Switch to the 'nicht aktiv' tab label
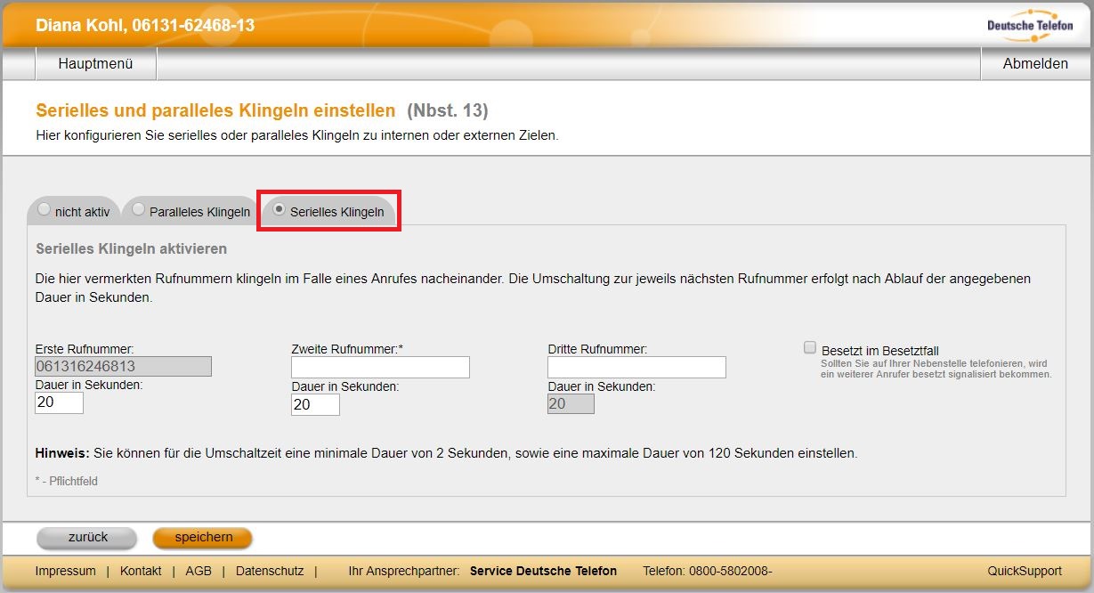The image size is (1094, 593). [x=82, y=212]
